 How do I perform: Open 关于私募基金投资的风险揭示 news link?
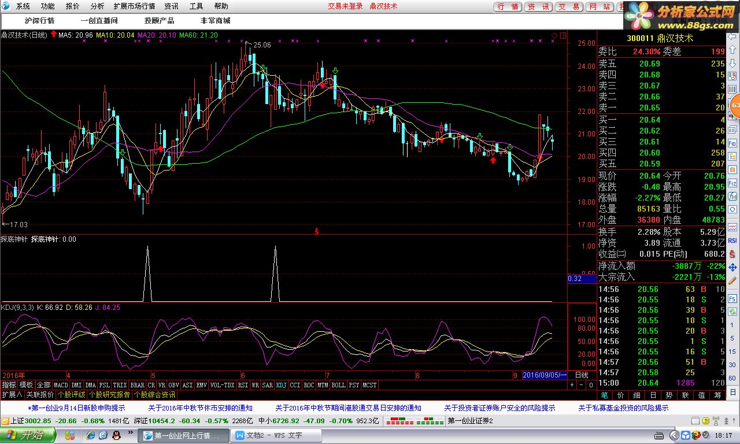(623, 408)
